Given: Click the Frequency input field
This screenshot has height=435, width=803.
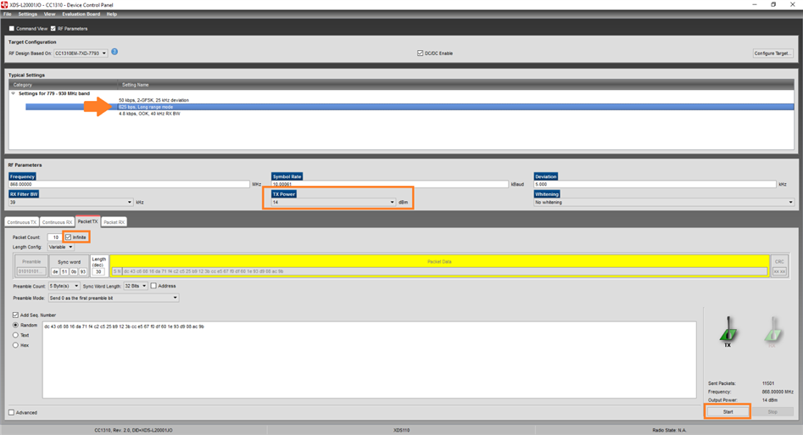Looking at the screenshot, I should point(129,184).
